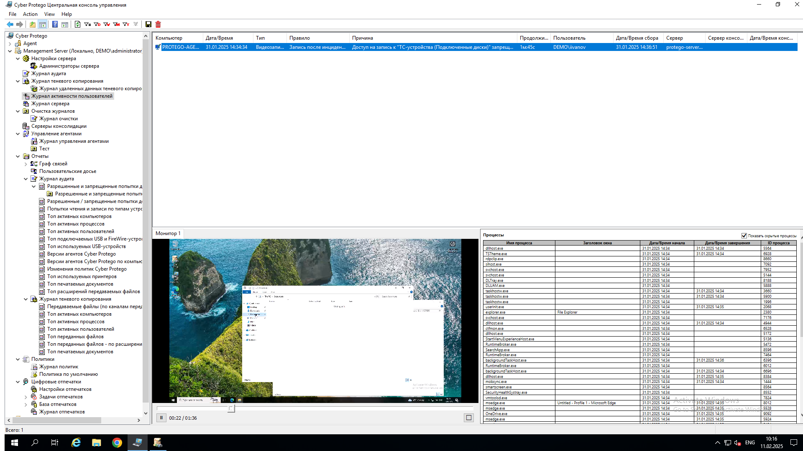Click the video timeline slider thumb

pyautogui.click(x=231, y=408)
